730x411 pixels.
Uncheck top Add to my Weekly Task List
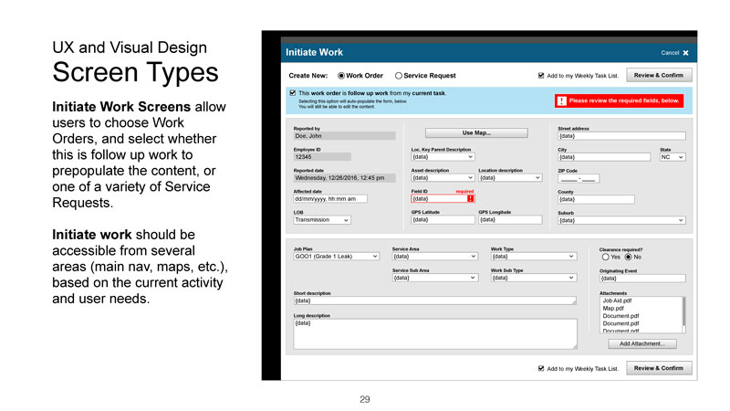[541, 76]
